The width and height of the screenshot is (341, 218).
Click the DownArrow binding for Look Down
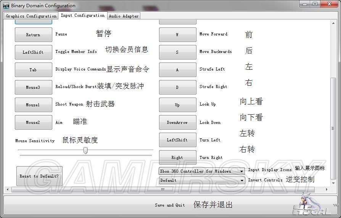click(x=177, y=122)
